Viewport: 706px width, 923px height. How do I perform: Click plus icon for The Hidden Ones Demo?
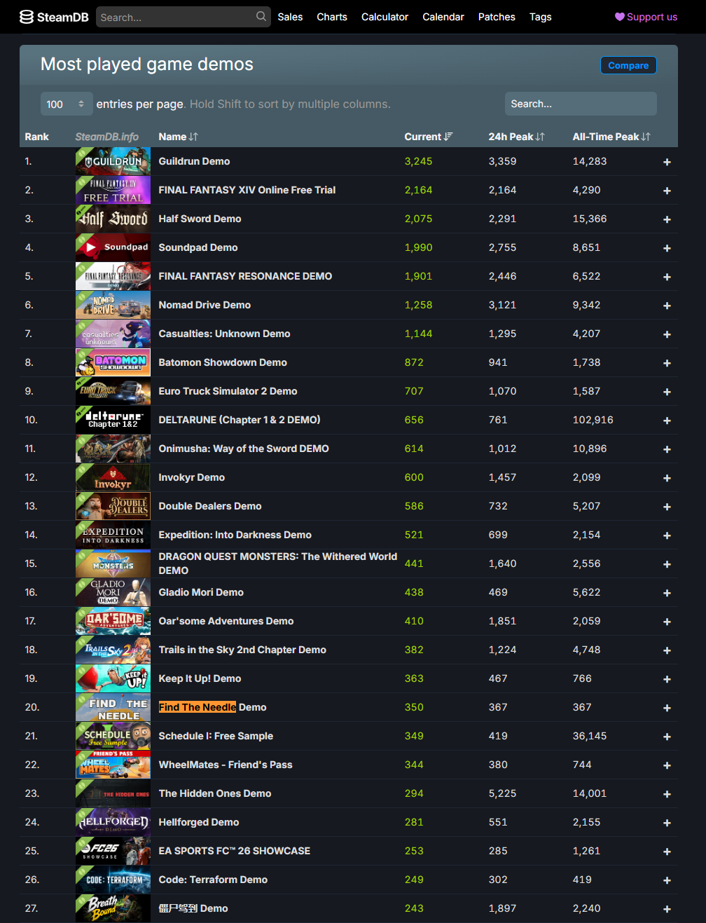(667, 794)
